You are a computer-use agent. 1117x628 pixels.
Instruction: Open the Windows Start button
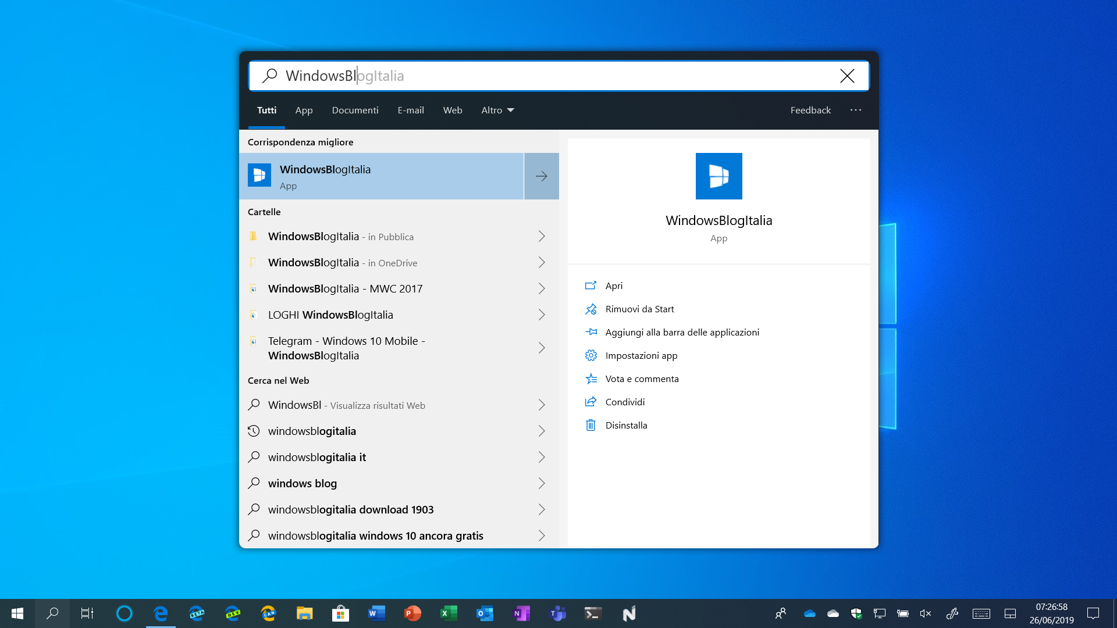click(x=17, y=613)
